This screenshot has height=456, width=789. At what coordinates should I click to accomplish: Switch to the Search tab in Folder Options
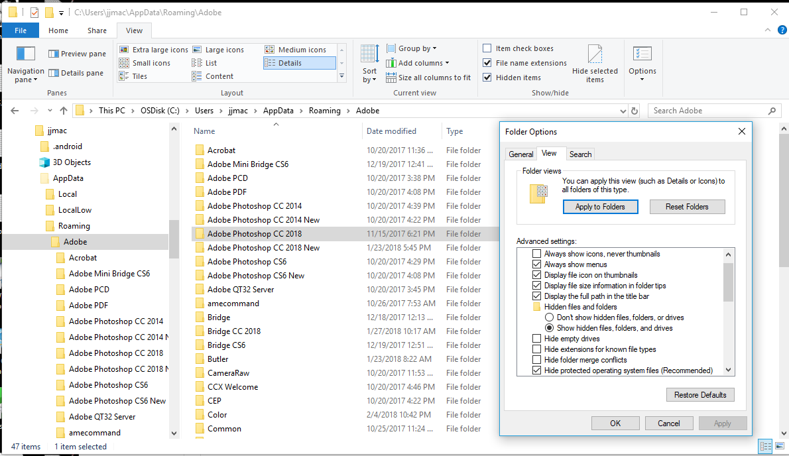(x=580, y=154)
